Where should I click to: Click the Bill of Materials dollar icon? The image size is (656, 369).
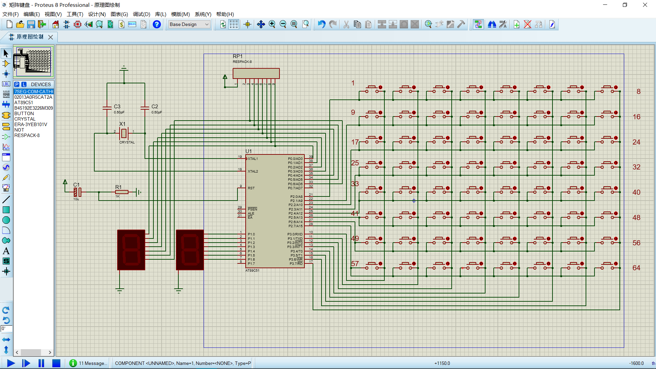click(x=121, y=24)
